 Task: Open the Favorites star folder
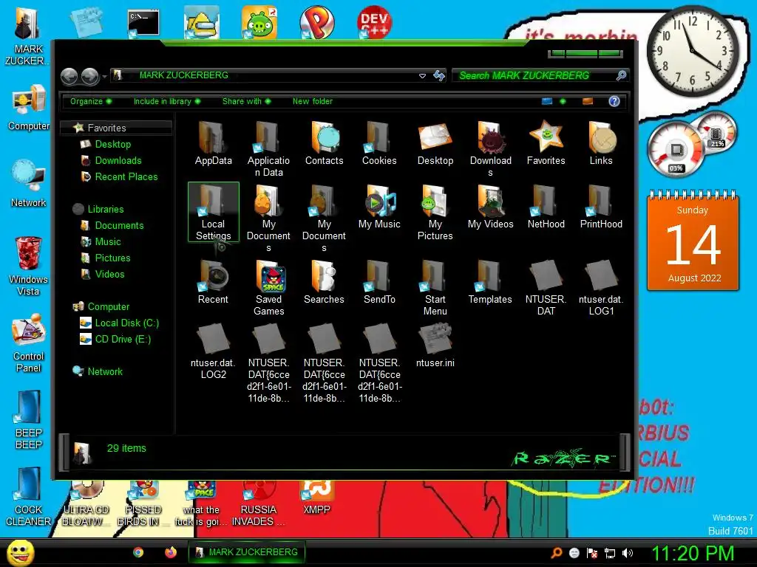[546, 144]
